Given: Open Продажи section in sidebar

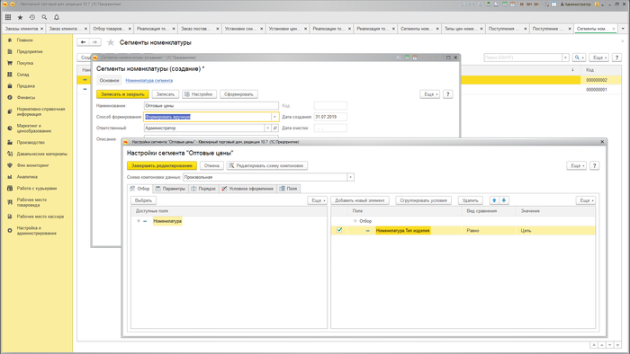Looking at the screenshot, I should 26,85.
